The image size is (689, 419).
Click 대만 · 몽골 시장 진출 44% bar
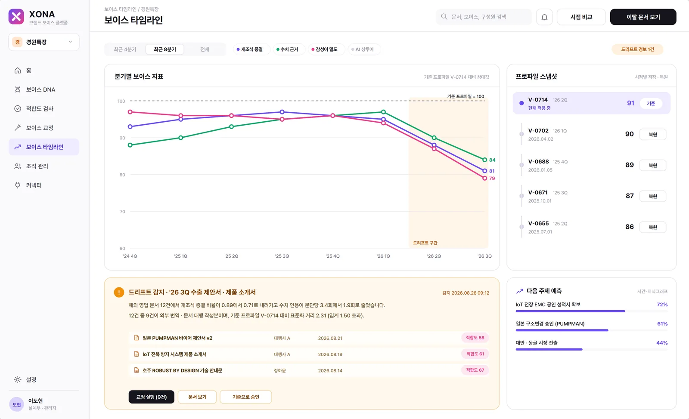coord(592,349)
